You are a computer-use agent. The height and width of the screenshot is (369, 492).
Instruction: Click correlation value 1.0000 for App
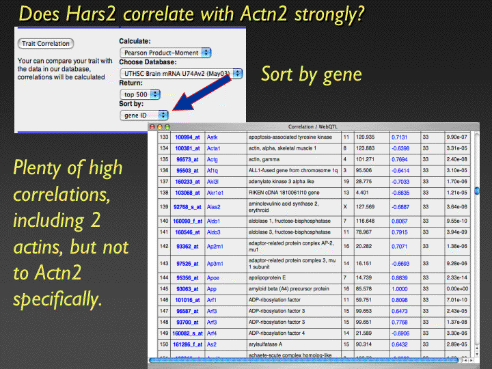coord(400,289)
